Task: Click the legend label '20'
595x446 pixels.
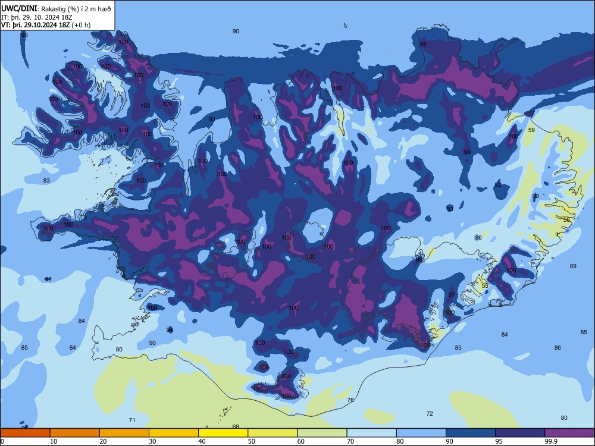Action: click(x=103, y=441)
